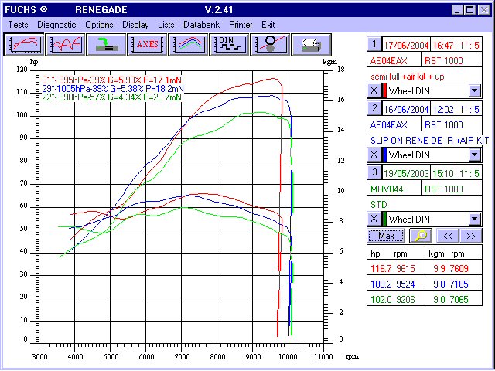Click the red AE04EAX plate field
Viewport: 495px width, 371px height.
point(394,60)
